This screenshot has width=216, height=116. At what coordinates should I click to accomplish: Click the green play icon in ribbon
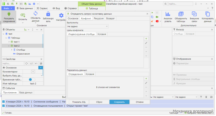coord(152,13)
